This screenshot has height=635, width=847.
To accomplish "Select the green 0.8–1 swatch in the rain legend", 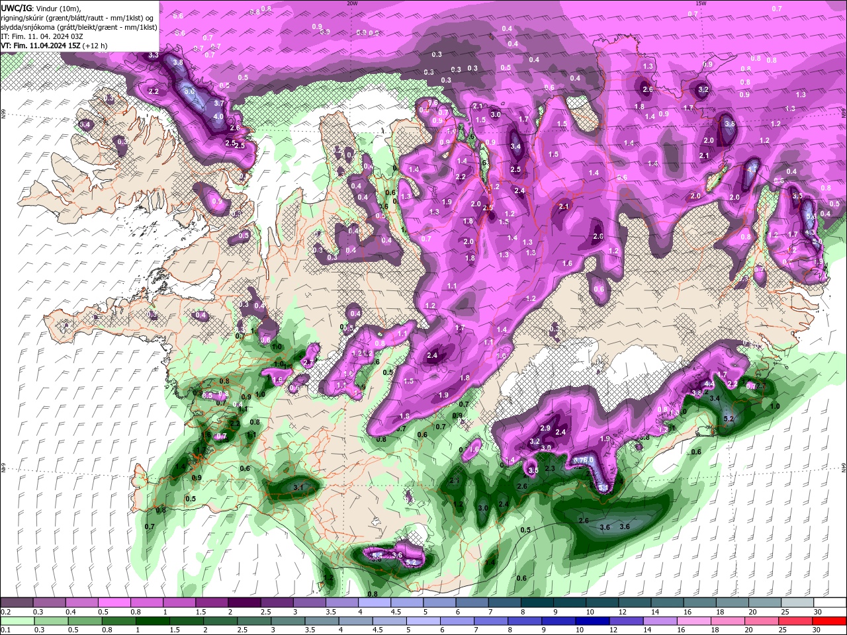I will (x=118, y=620).
